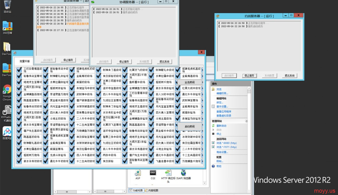Click the browse *:7071 globe icon
Viewport: 338px width, 195px height.
[x=213, y=147]
